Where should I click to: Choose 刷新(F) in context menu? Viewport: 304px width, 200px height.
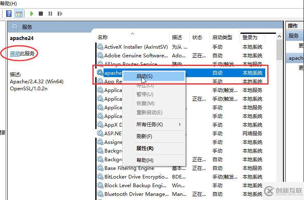pyautogui.click(x=154, y=136)
